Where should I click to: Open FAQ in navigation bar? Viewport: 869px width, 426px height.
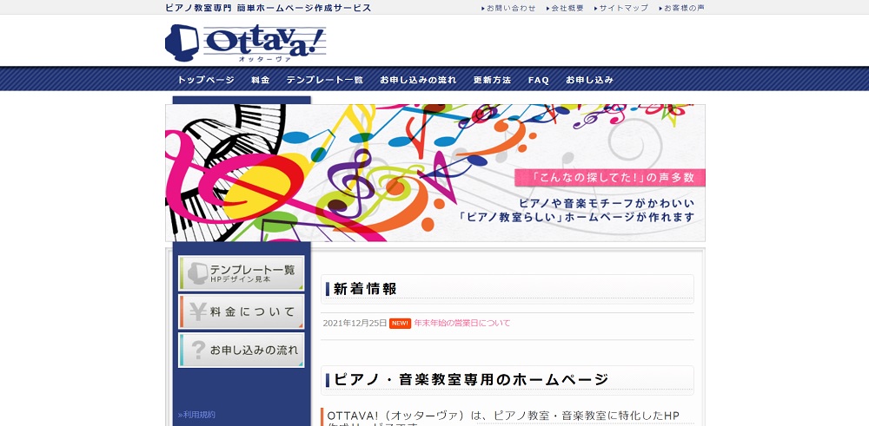point(539,80)
